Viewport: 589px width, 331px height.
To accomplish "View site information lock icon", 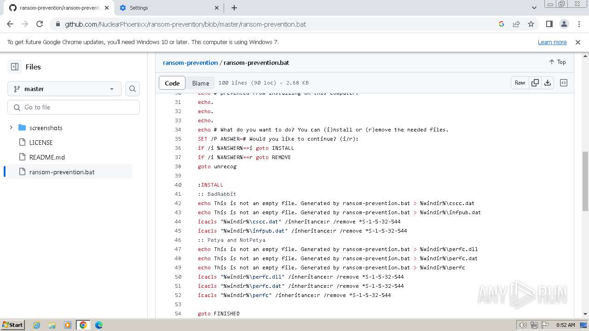I will [58, 24].
